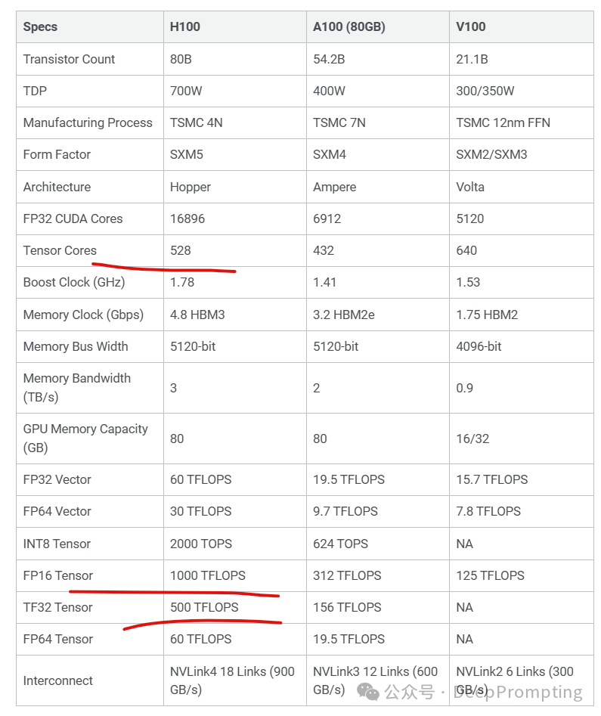Click the DeepPrompting watermark text
The width and height of the screenshot is (601, 716).
[x=518, y=693]
